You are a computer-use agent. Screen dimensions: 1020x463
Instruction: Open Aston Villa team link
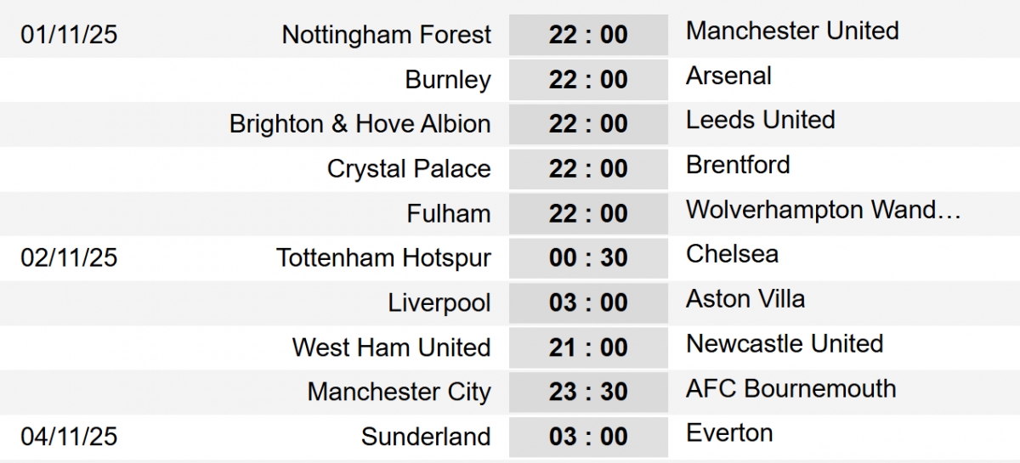click(x=745, y=299)
